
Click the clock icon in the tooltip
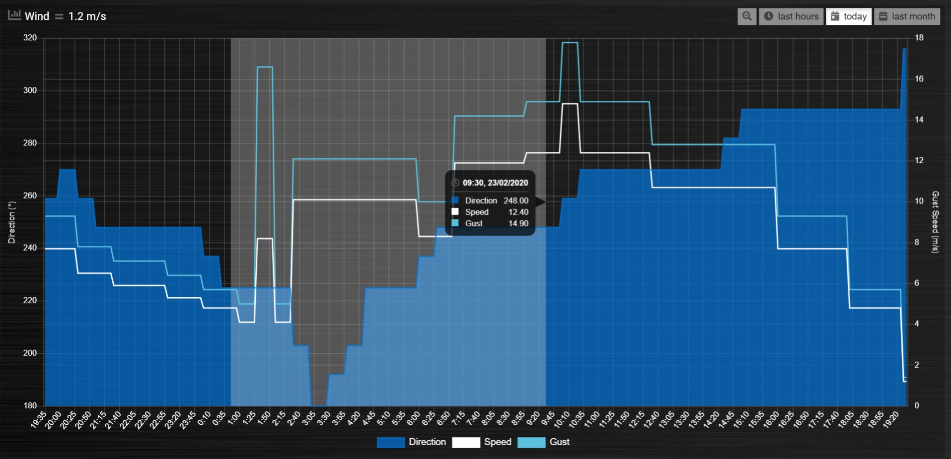(455, 183)
